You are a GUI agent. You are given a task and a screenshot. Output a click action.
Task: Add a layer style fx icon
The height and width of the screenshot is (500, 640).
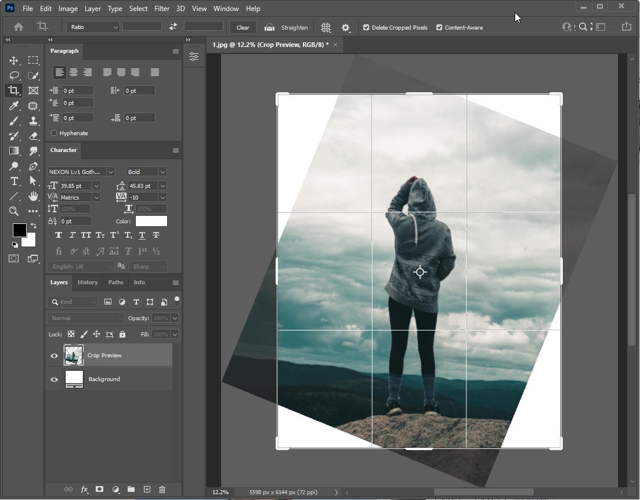click(x=84, y=490)
